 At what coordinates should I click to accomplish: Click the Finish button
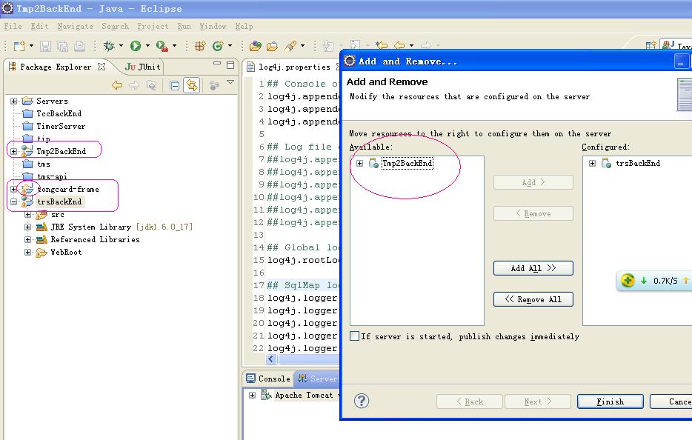(610, 401)
